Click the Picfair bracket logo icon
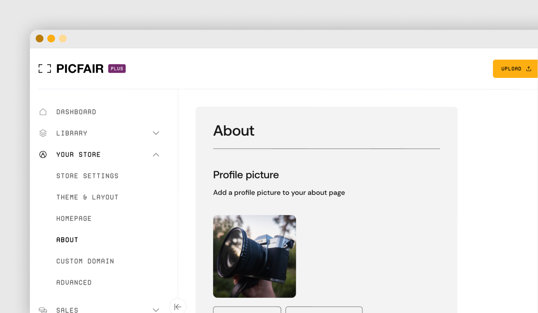 (x=45, y=69)
